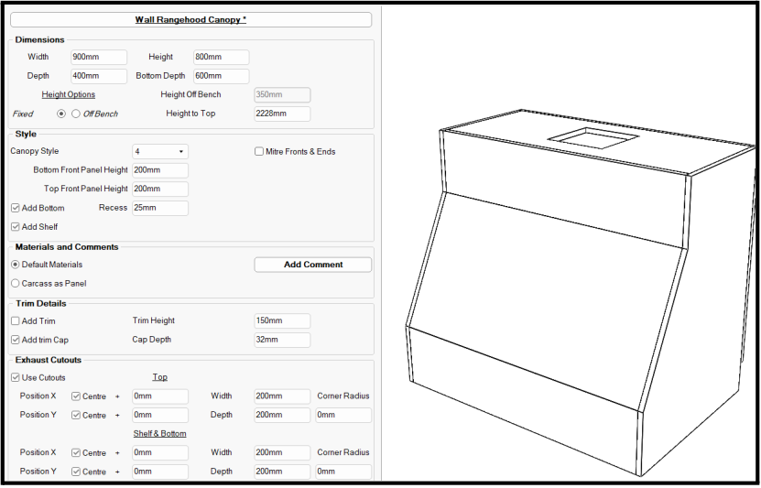Select the Off Bench radio button
Screen dimensions: 761x488
coord(76,114)
